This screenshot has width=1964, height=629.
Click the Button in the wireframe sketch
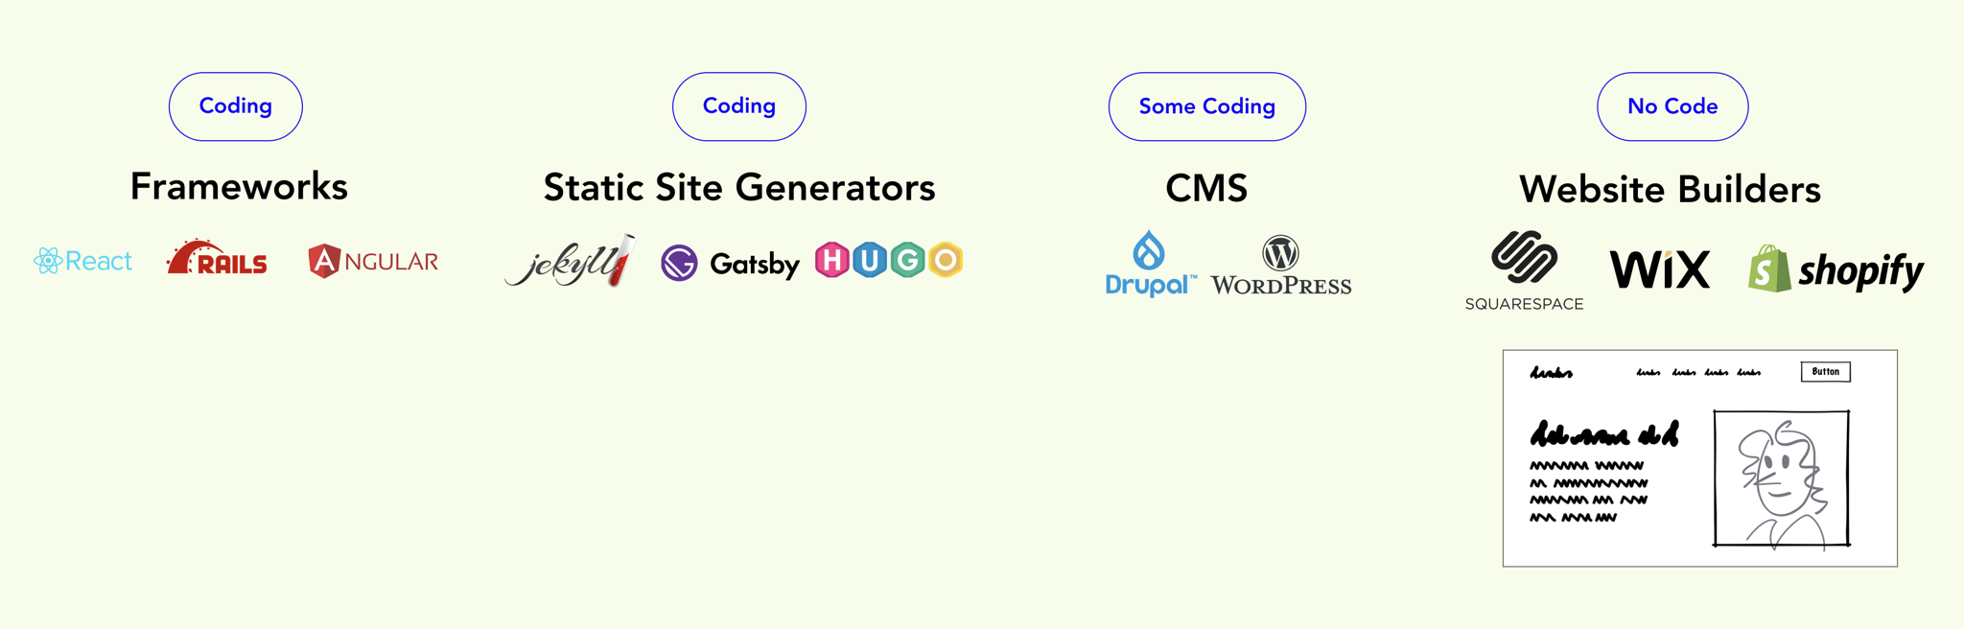coord(1826,372)
